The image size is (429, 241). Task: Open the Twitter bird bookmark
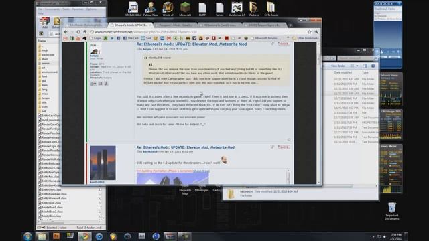(x=112, y=39)
